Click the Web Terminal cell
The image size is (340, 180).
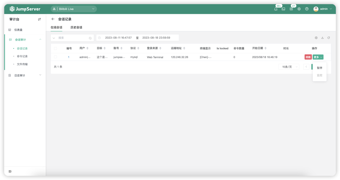tap(155, 57)
